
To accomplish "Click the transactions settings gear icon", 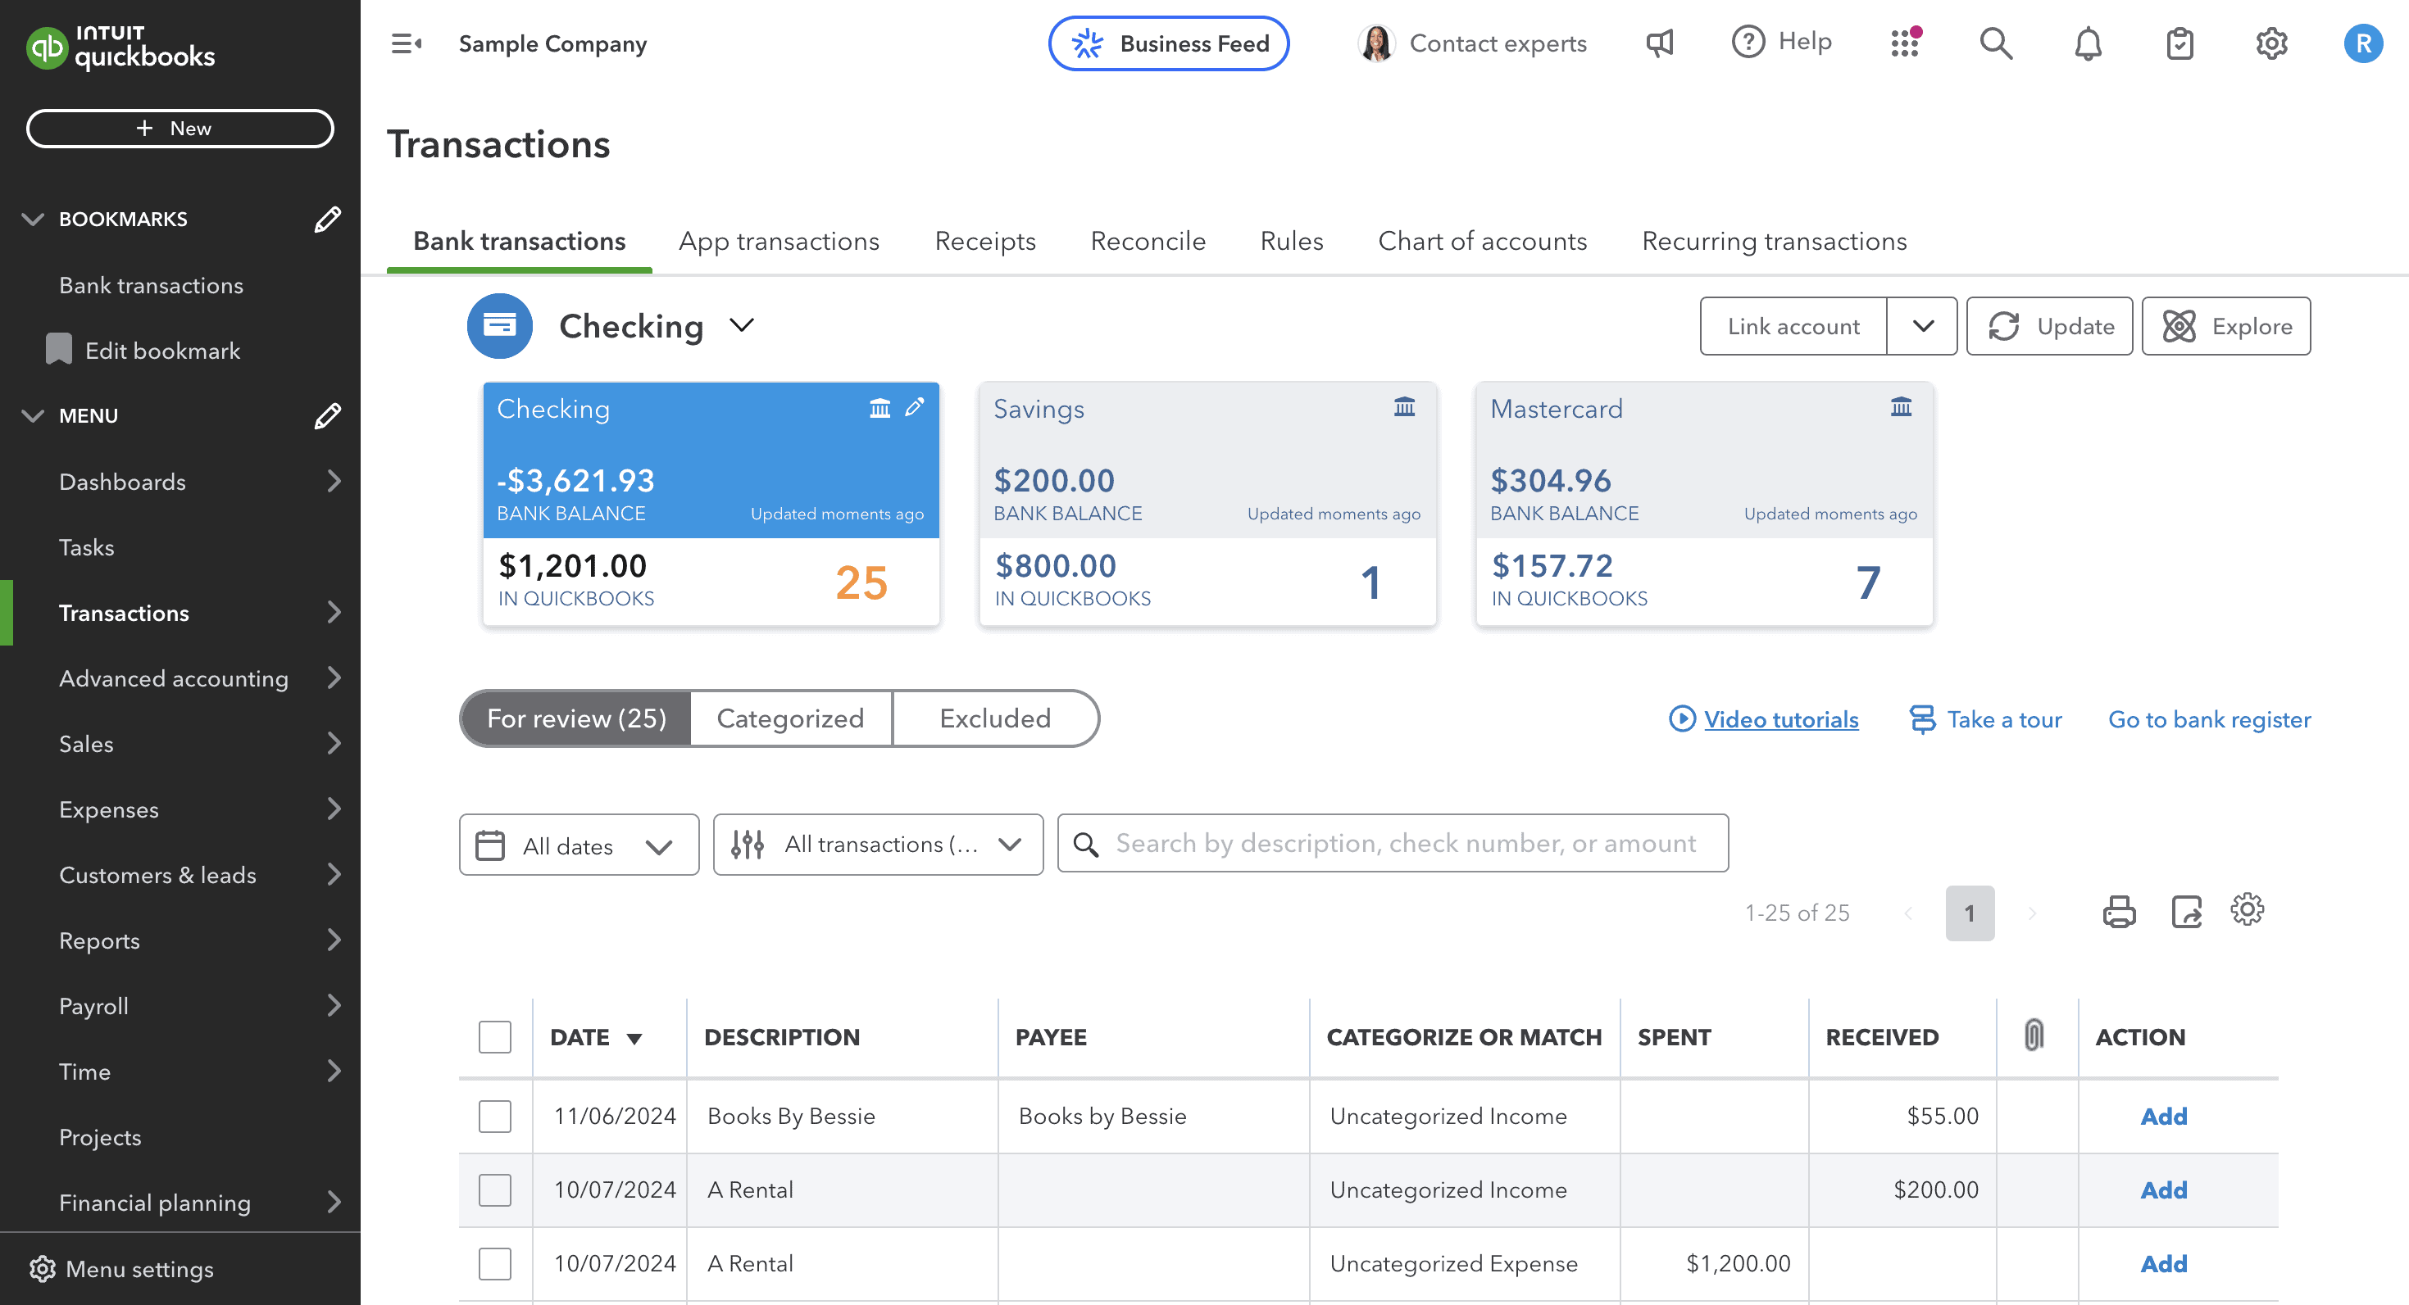I will click(x=2247, y=909).
